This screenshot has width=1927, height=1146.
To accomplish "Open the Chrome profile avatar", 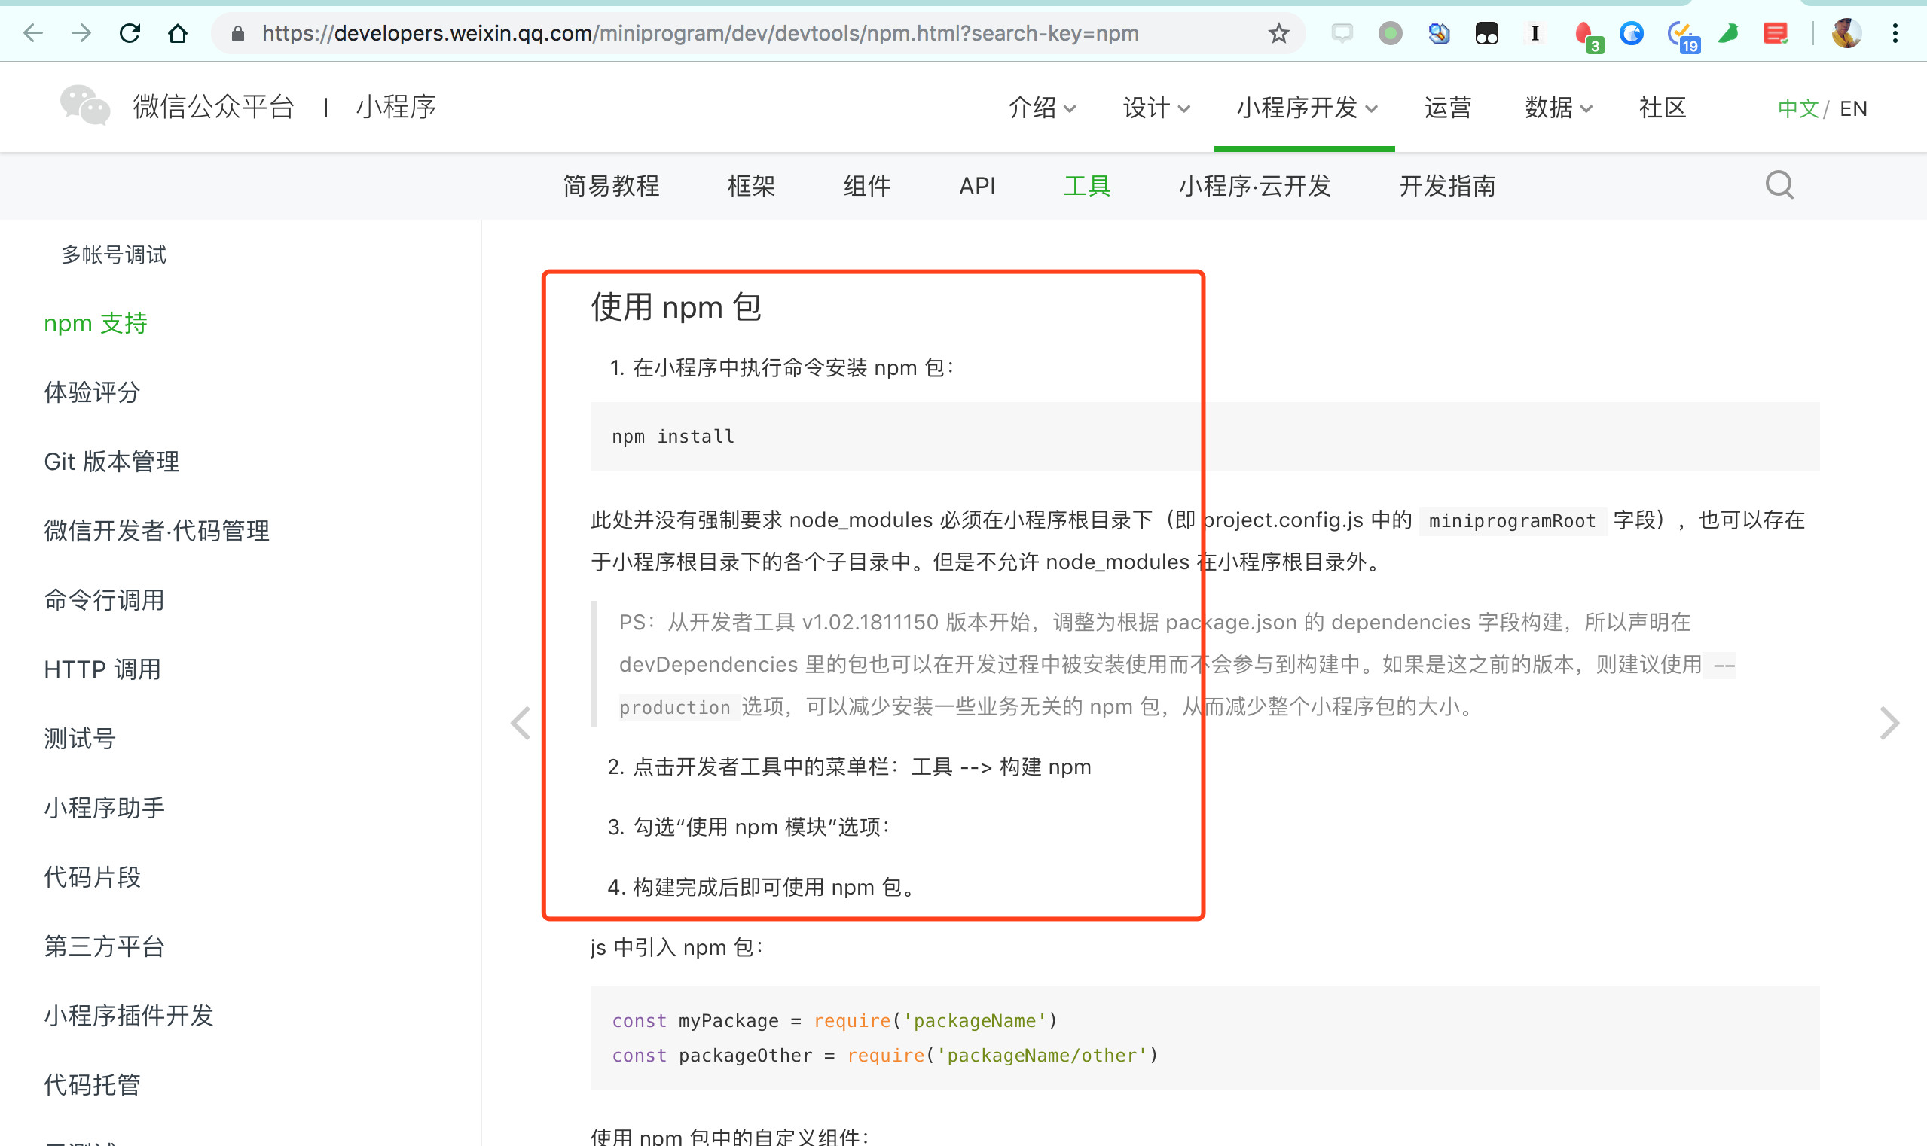I will [x=1846, y=33].
